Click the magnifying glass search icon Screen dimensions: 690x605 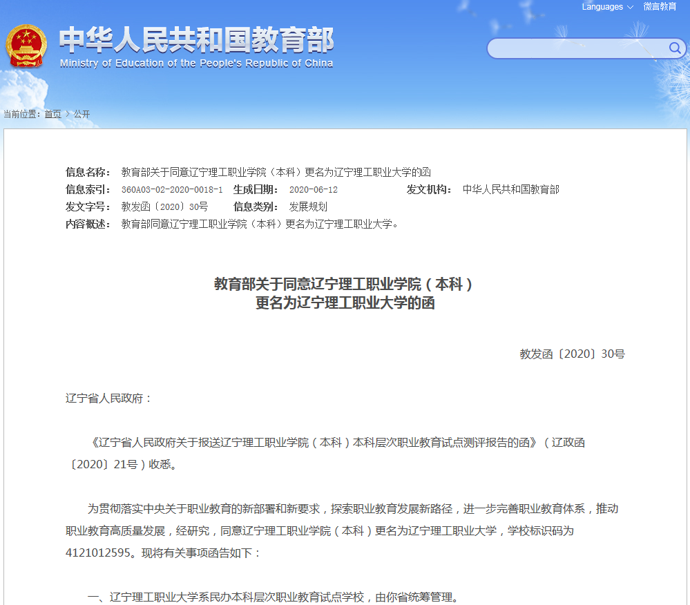pos(675,48)
